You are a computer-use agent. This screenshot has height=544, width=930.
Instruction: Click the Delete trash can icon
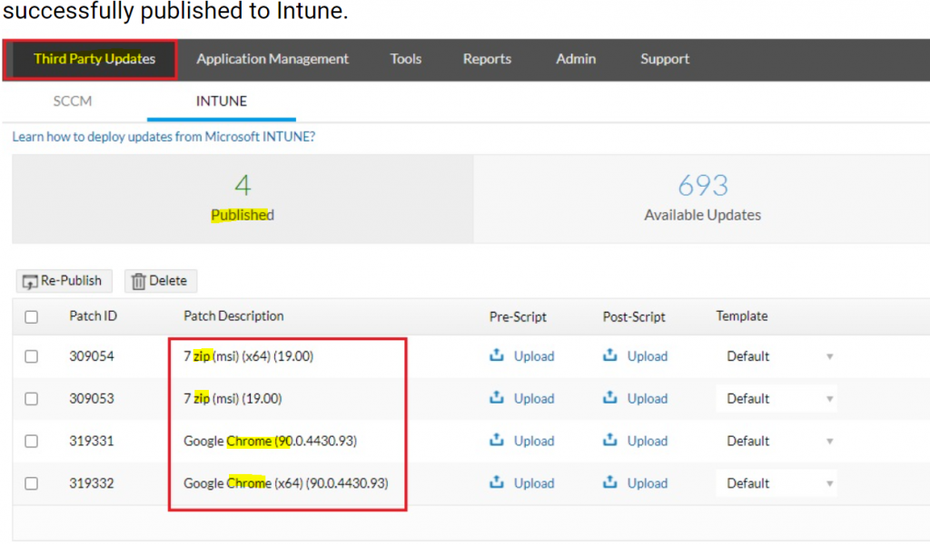138,281
